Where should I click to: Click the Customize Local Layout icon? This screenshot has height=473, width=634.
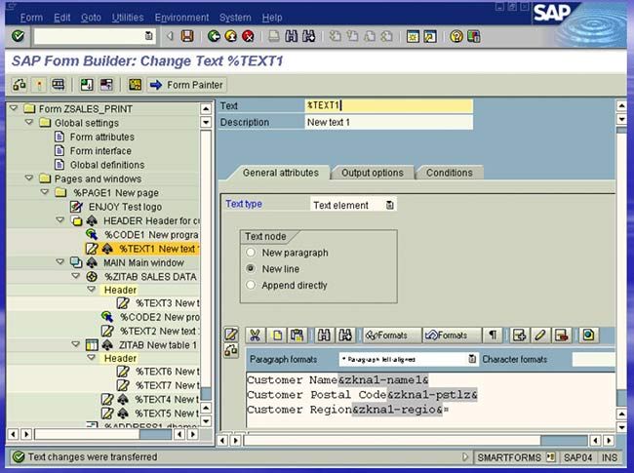(x=473, y=36)
